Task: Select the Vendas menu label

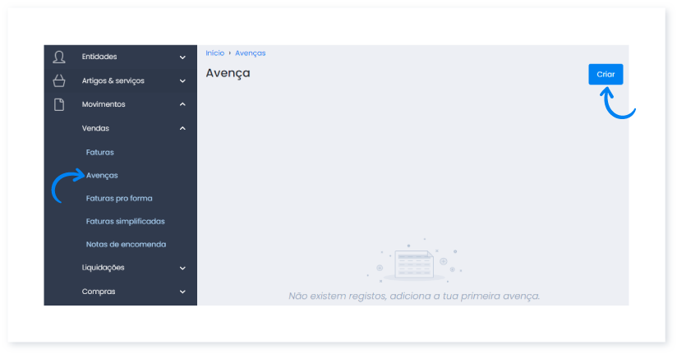Action: (x=95, y=128)
